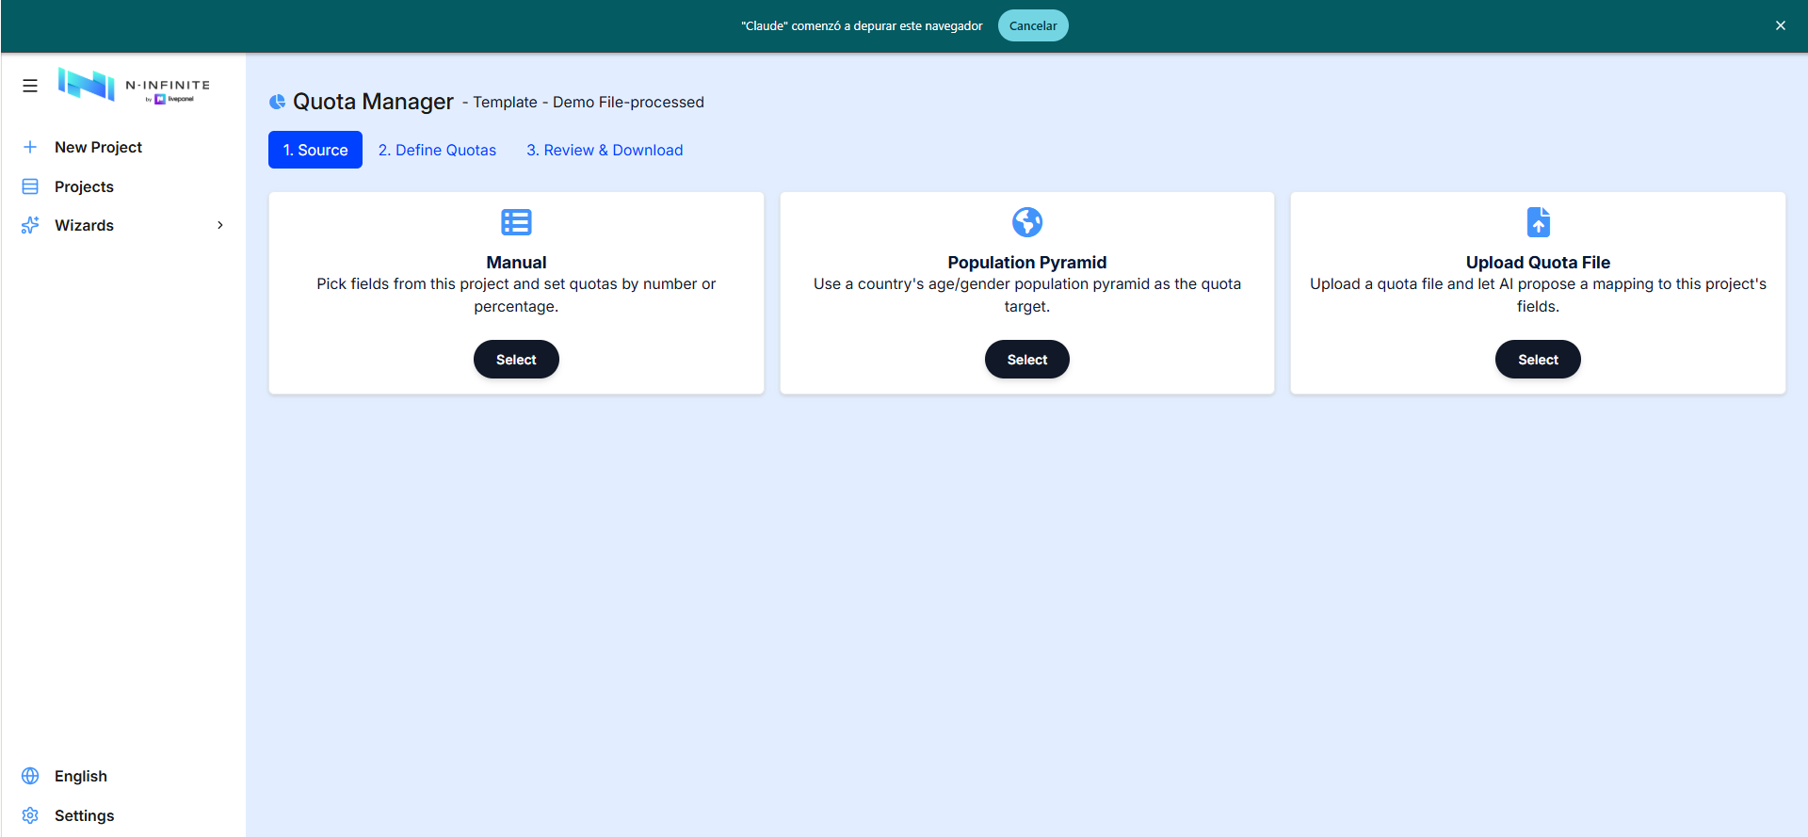Click the language globe icon
Screen dimensions: 1808x837
click(30, 776)
